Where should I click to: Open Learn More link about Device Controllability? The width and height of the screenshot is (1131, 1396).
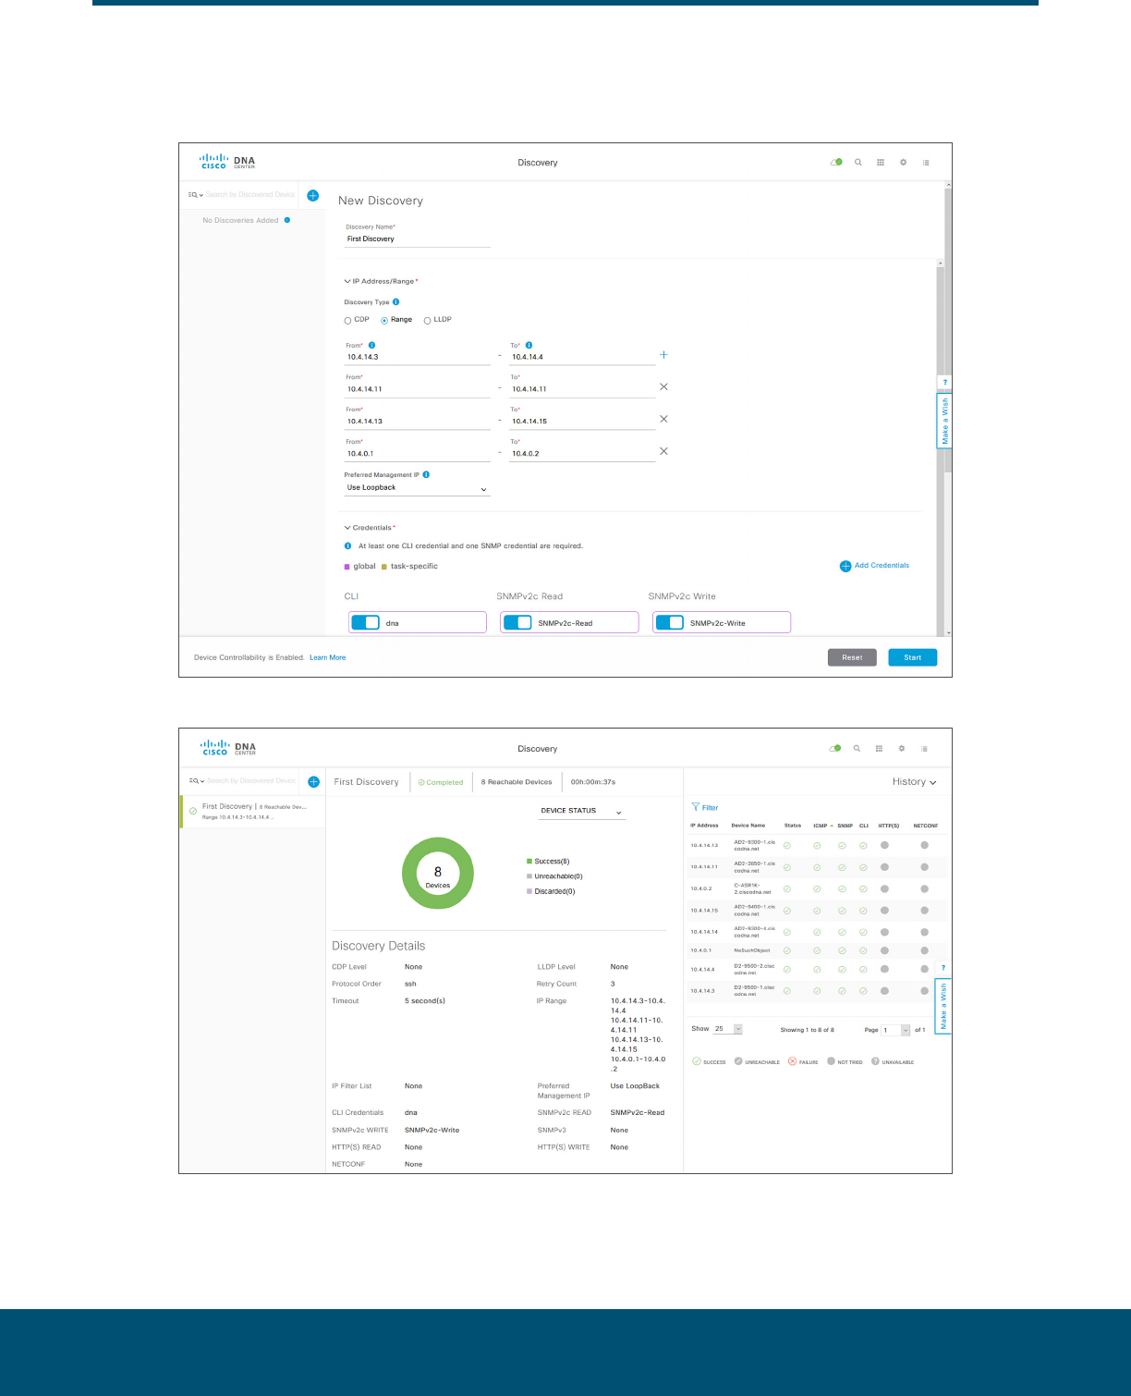coord(327,657)
